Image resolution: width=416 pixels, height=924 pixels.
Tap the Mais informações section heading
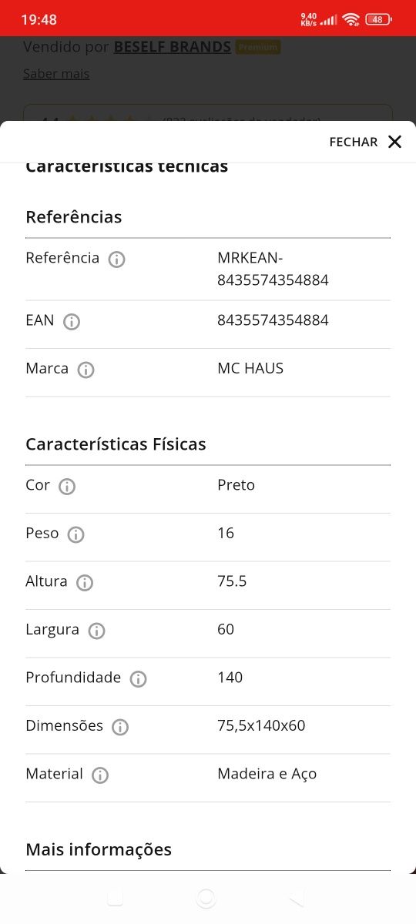click(x=99, y=849)
